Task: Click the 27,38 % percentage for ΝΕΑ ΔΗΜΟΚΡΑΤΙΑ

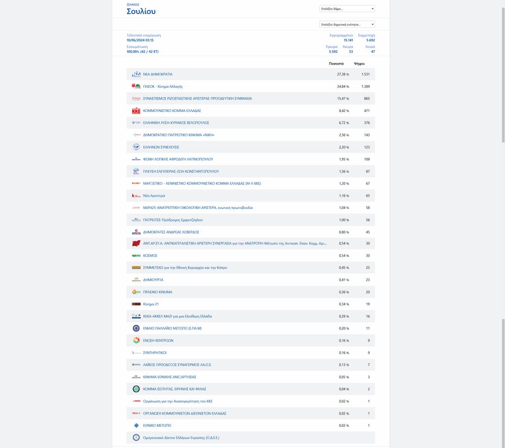Action: [x=343, y=74]
